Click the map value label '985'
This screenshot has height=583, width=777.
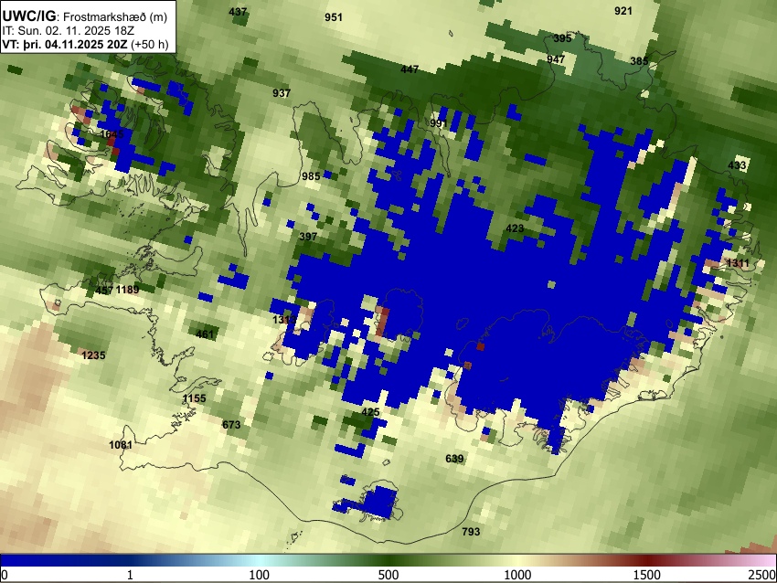pos(311,176)
